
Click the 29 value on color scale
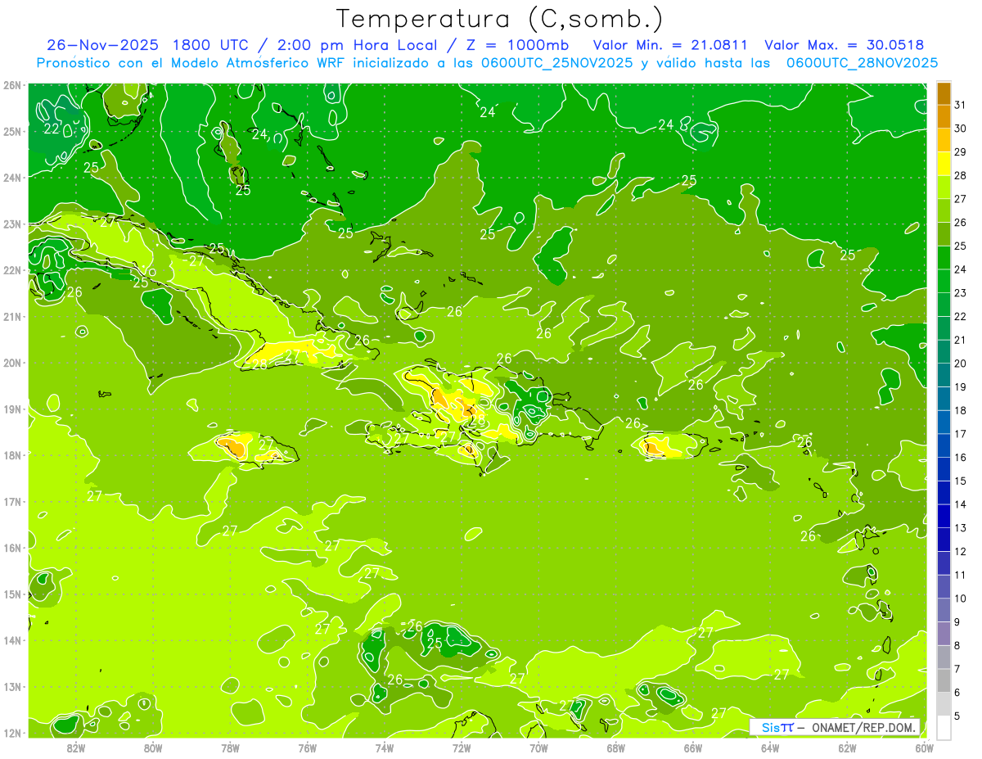click(960, 151)
